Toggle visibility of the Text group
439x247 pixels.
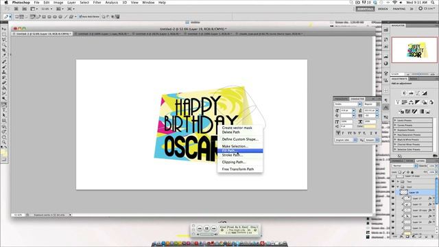(393, 181)
